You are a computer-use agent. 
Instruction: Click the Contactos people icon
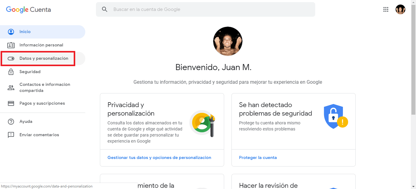pyautogui.click(x=11, y=88)
